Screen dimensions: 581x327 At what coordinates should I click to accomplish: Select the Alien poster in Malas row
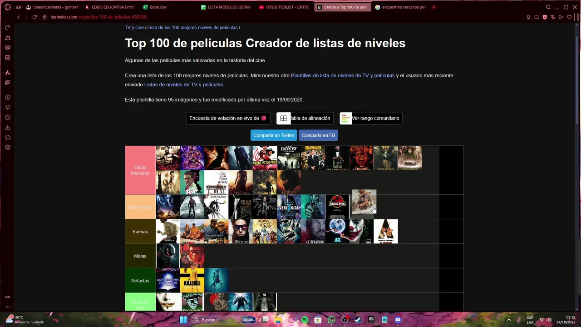[168, 256]
